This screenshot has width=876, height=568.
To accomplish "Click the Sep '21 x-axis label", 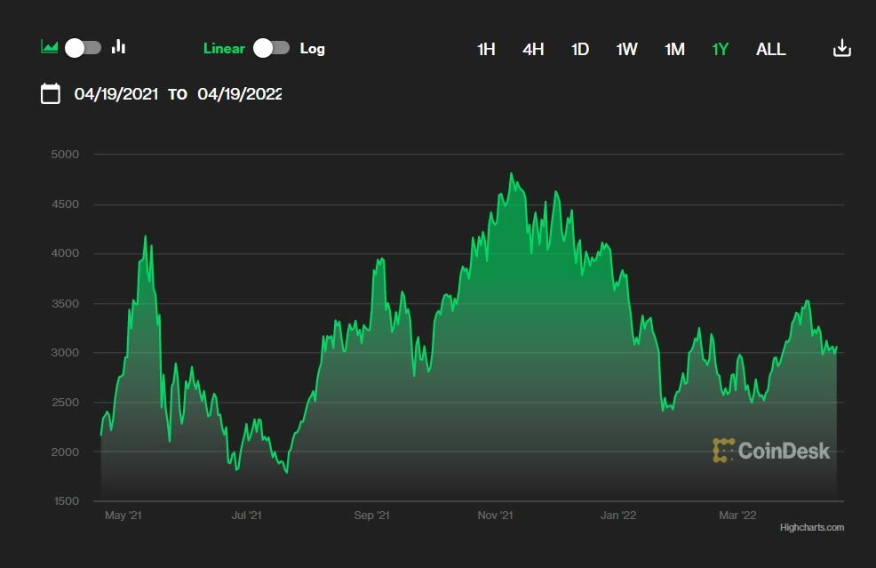I will 371,516.
